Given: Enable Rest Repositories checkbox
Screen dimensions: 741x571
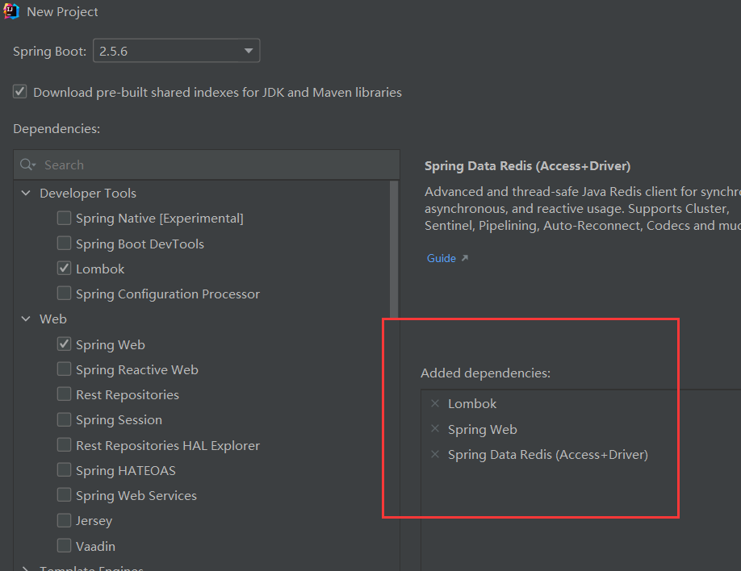Looking at the screenshot, I should [x=65, y=394].
